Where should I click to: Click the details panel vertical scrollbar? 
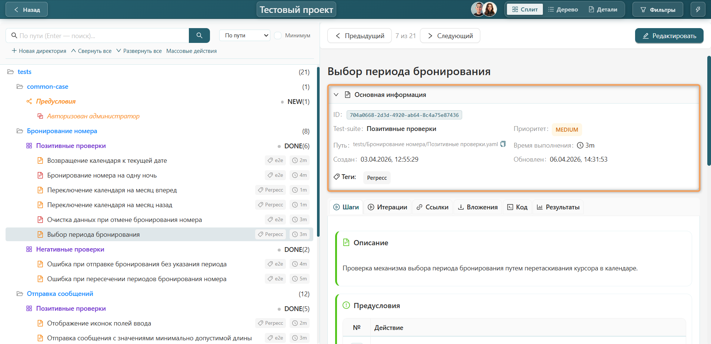[709, 111]
